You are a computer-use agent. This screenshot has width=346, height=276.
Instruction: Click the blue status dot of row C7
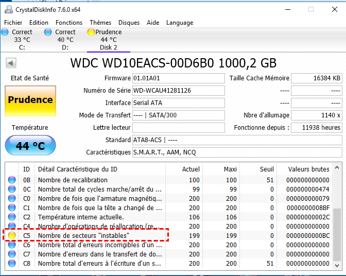(x=12, y=254)
